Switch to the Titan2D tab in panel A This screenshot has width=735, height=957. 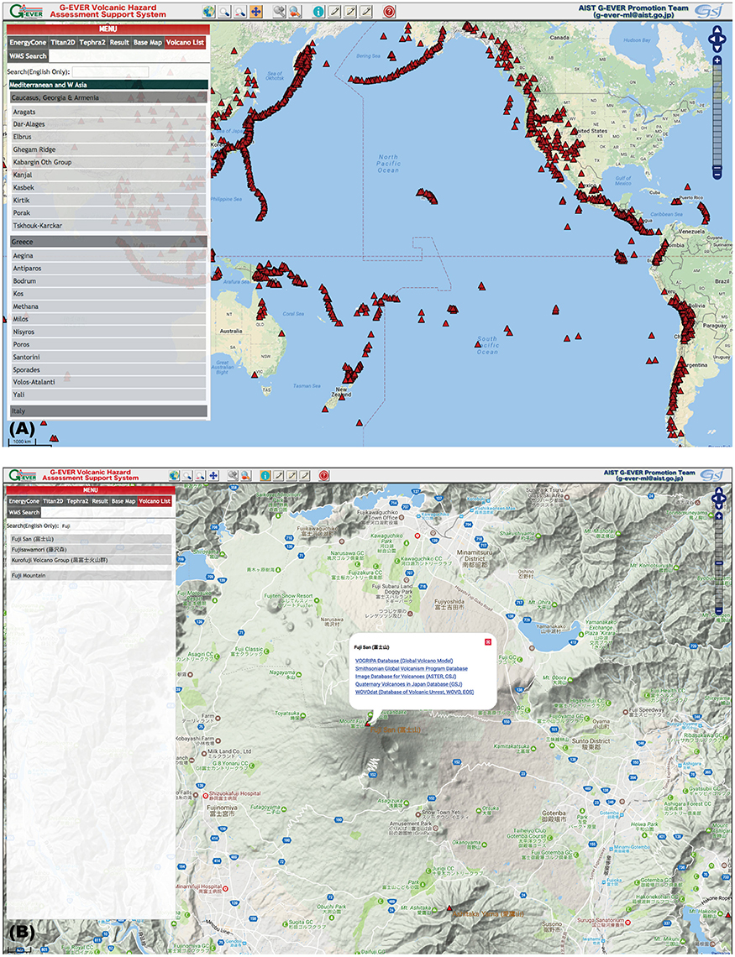tap(63, 43)
